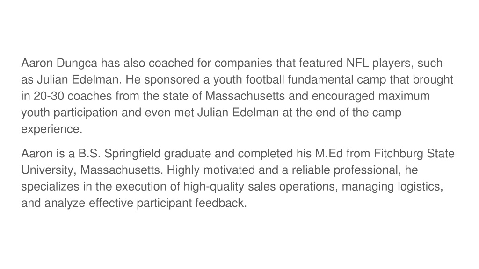The height and width of the screenshot is (269, 479).
Task: Click the word experience ending first paragraph
Action: (51, 129)
